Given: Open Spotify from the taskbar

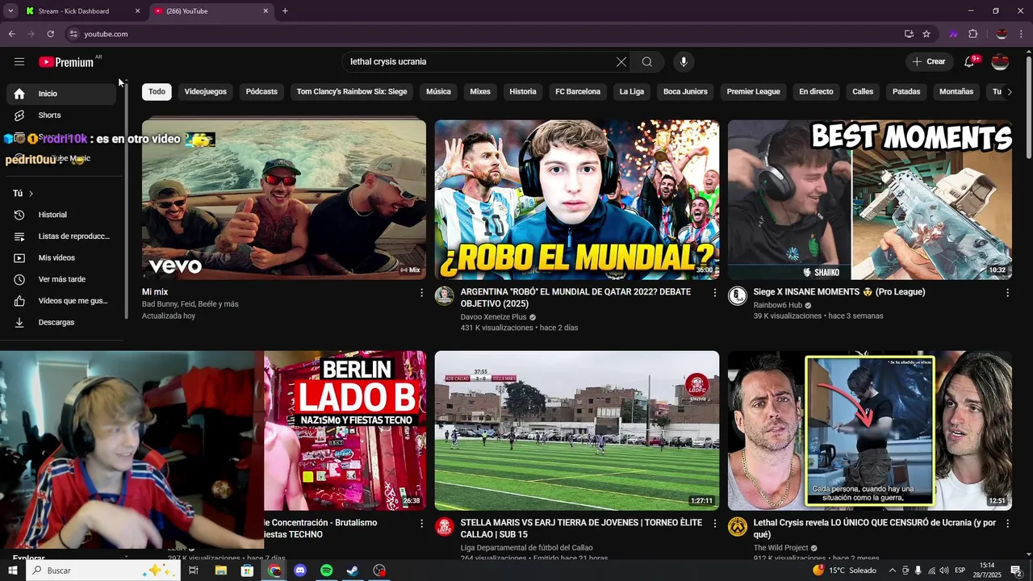Looking at the screenshot, I should click(326, 571).
